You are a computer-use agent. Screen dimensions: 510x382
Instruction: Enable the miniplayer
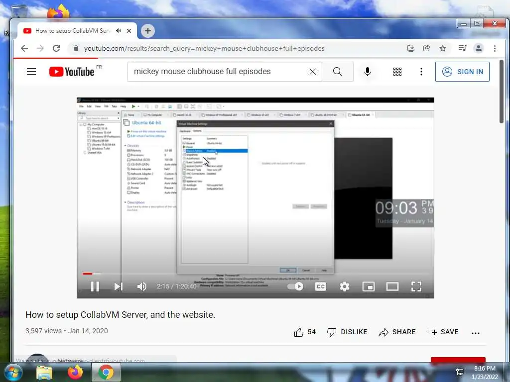coord(369,286)
